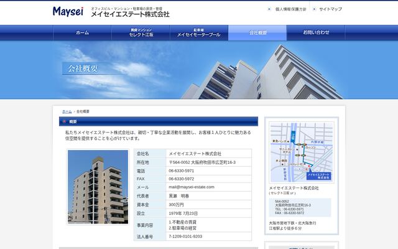The width and height of the screenshot is (398, 249).
Task: Click the 法人番号 table label
Action: (145, 237)
